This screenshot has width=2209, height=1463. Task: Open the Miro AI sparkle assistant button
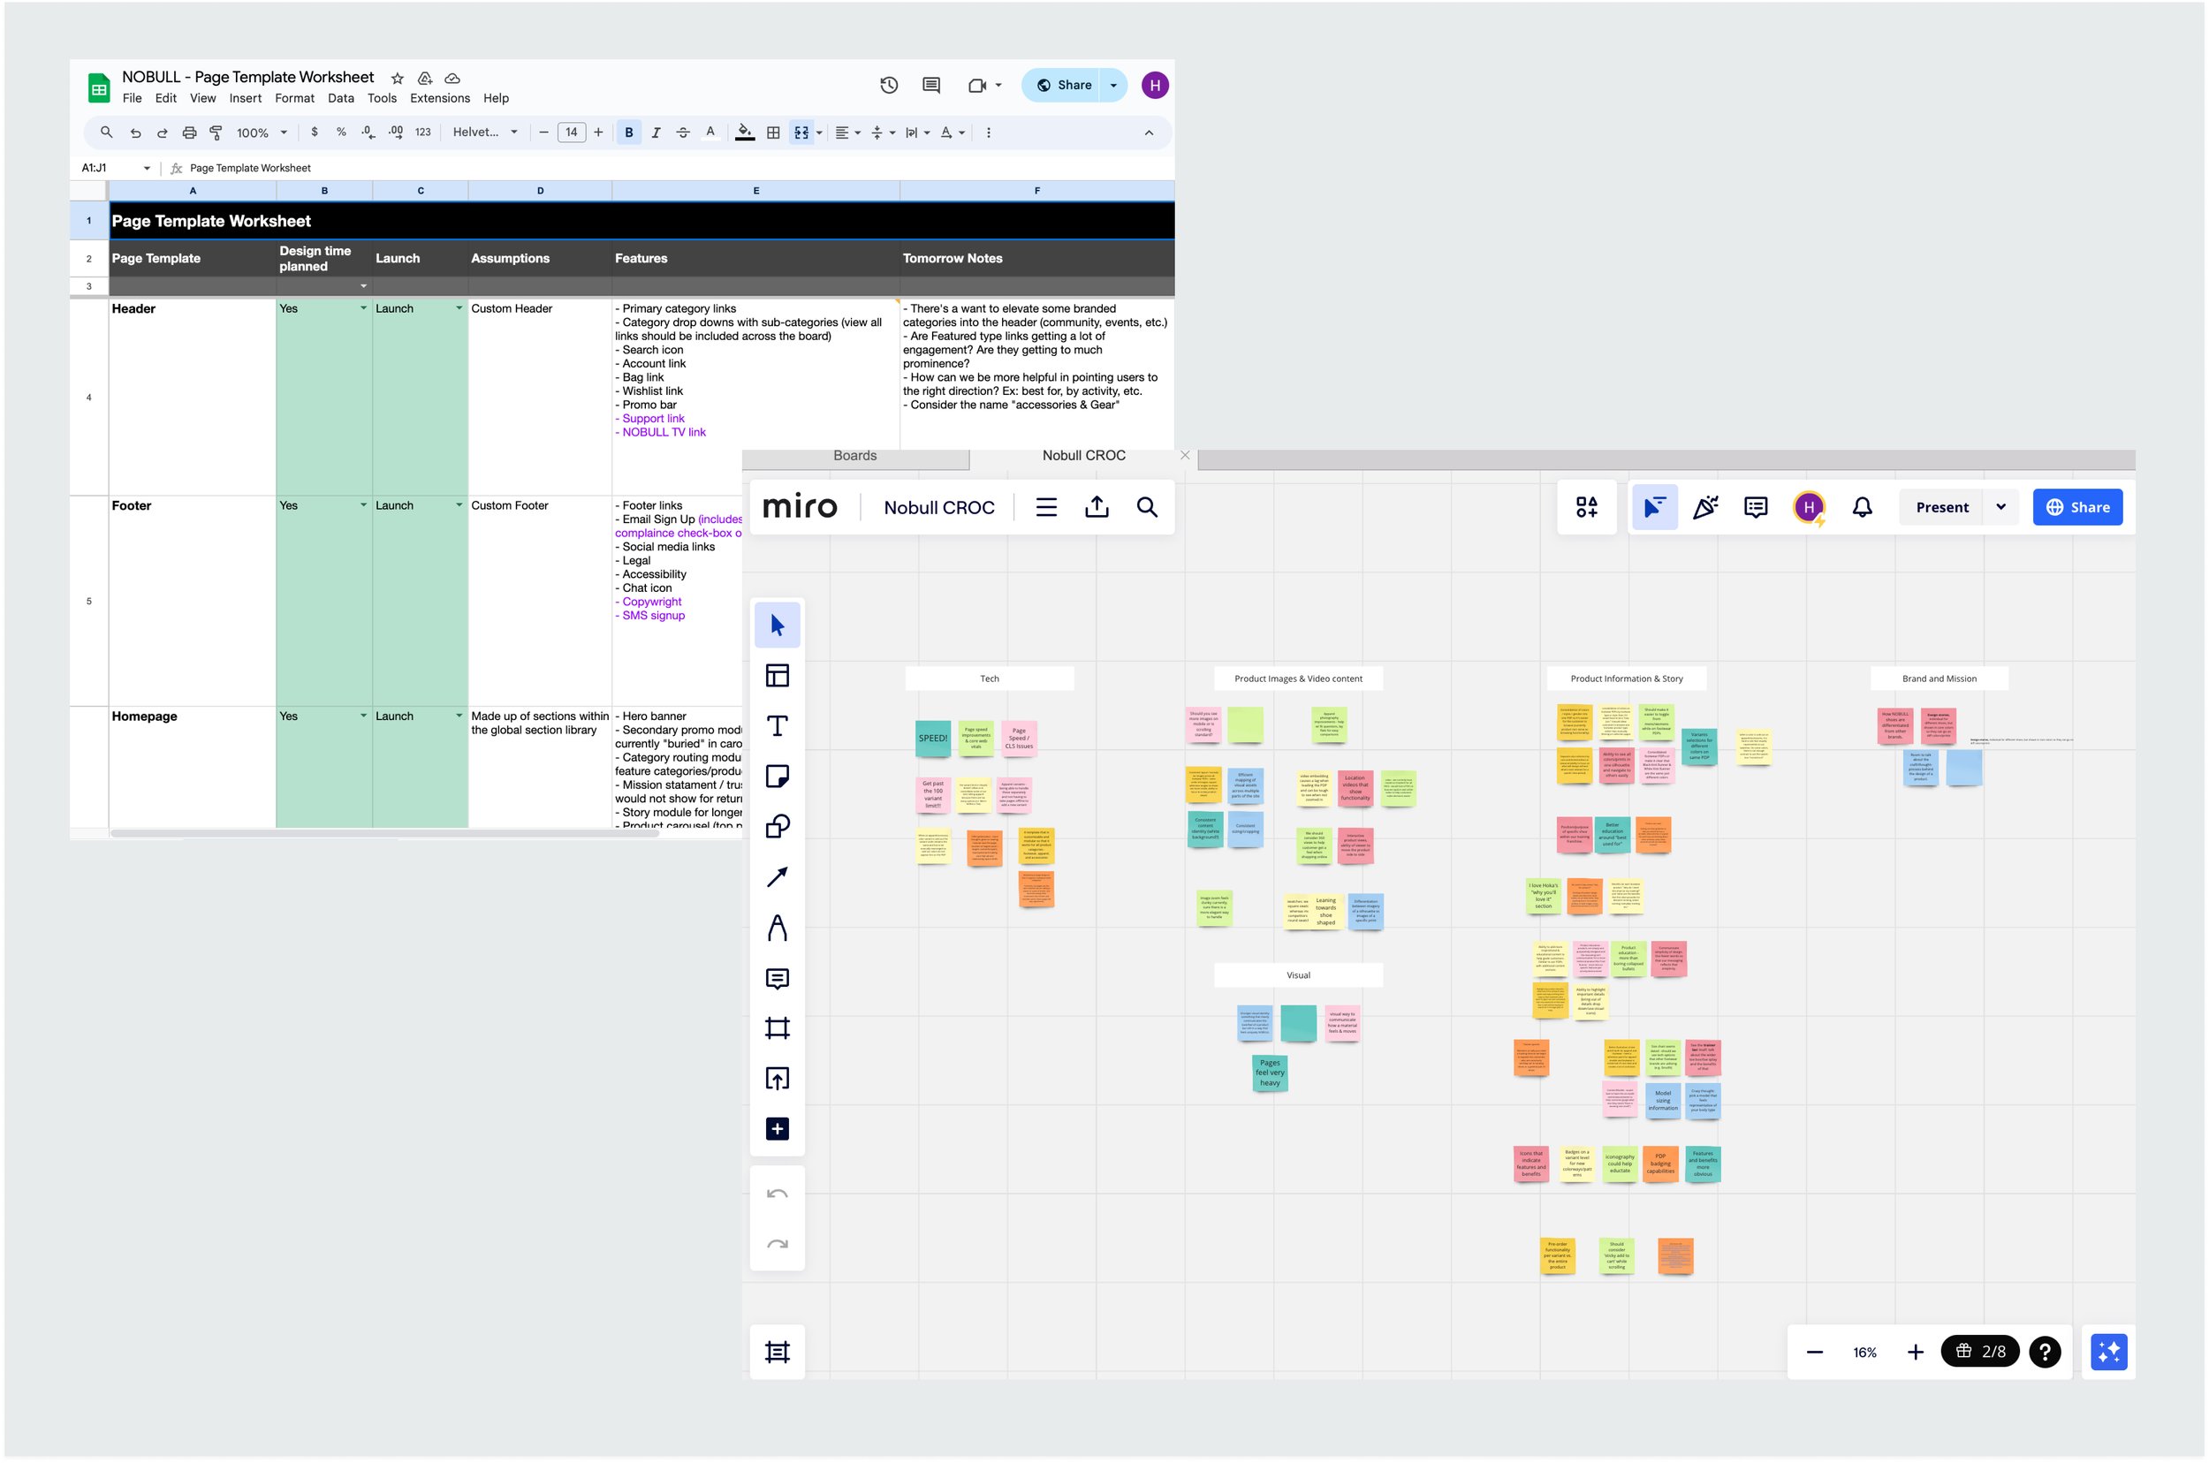click(2108, 1352)
